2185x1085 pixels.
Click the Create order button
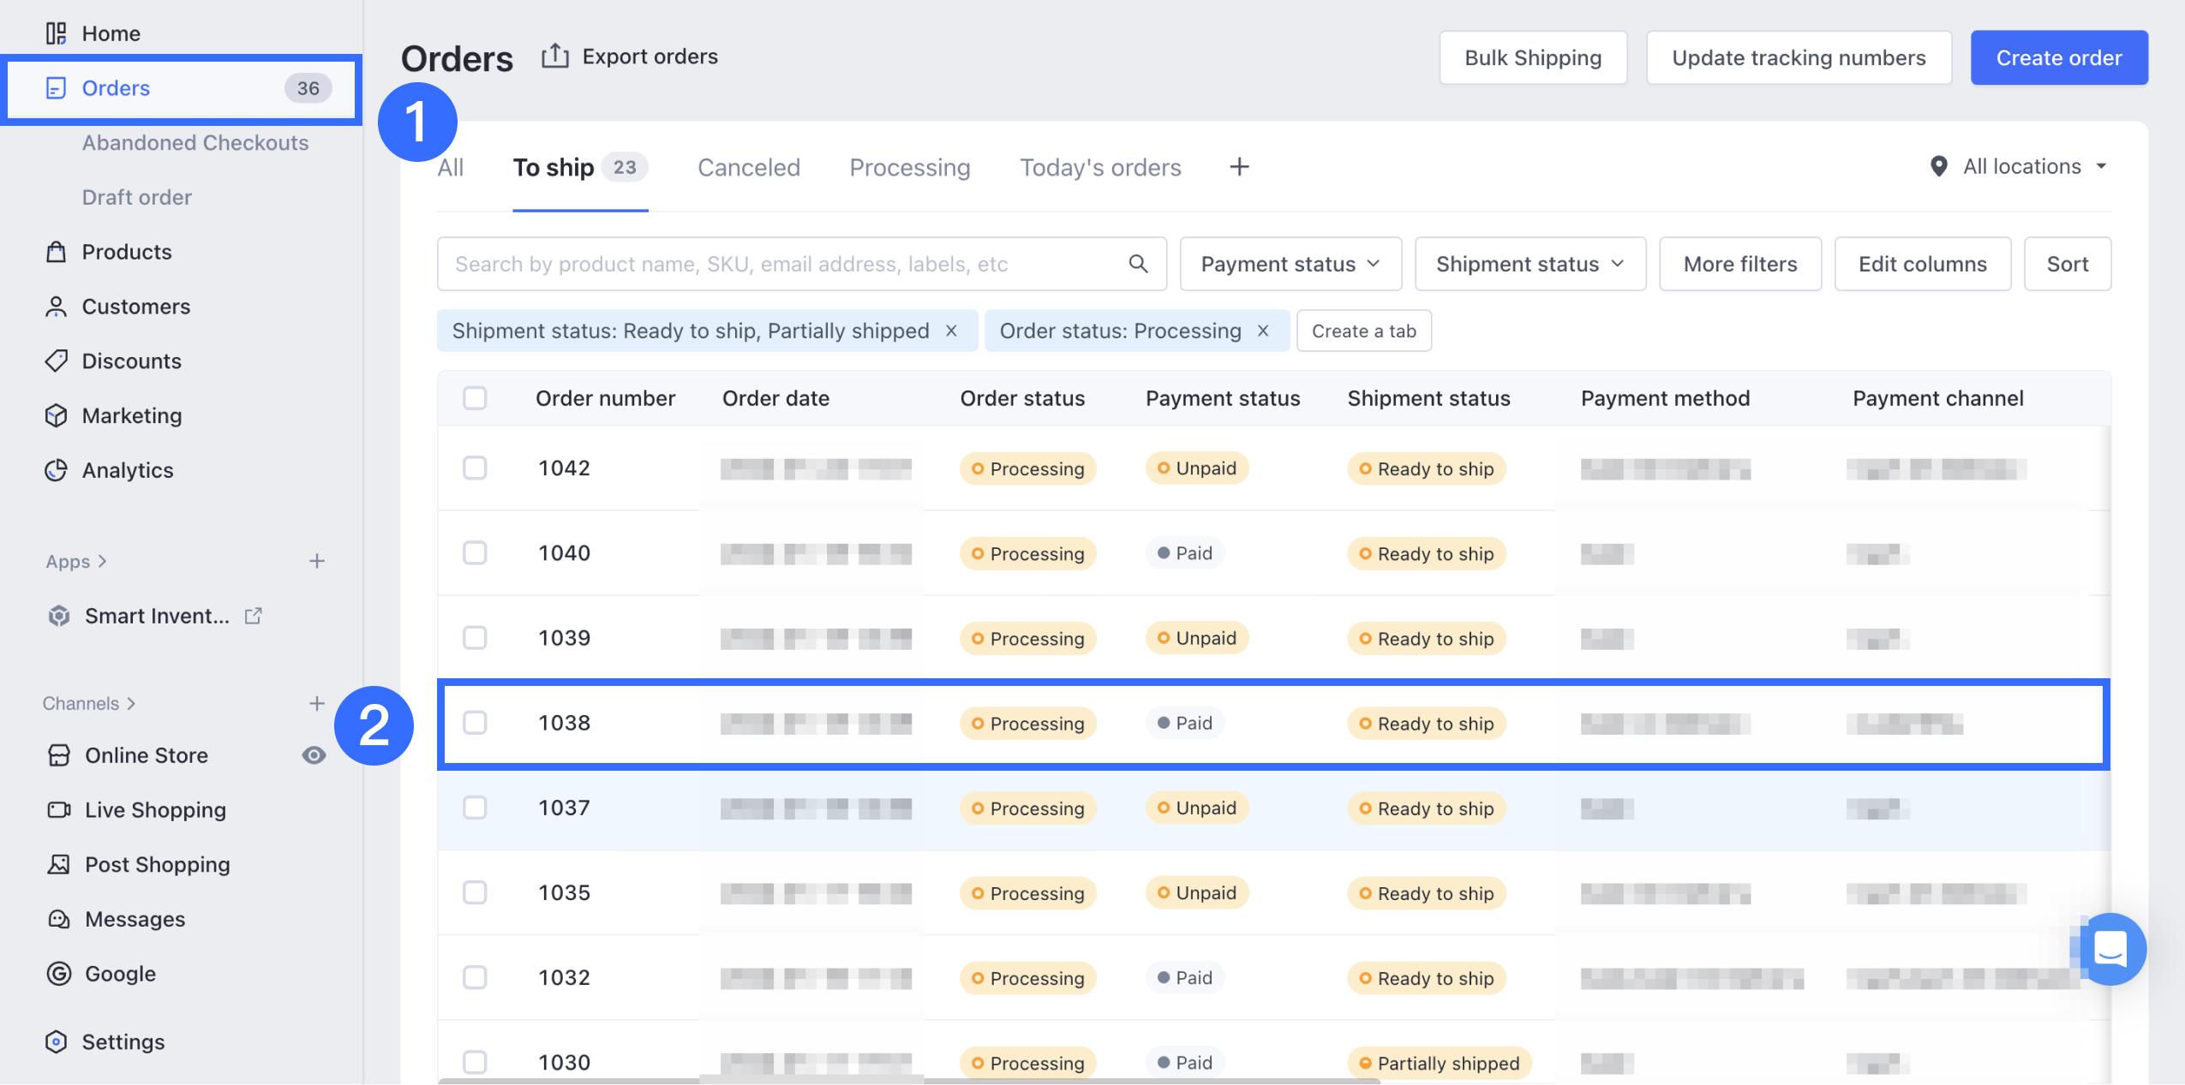point(2058,57)
